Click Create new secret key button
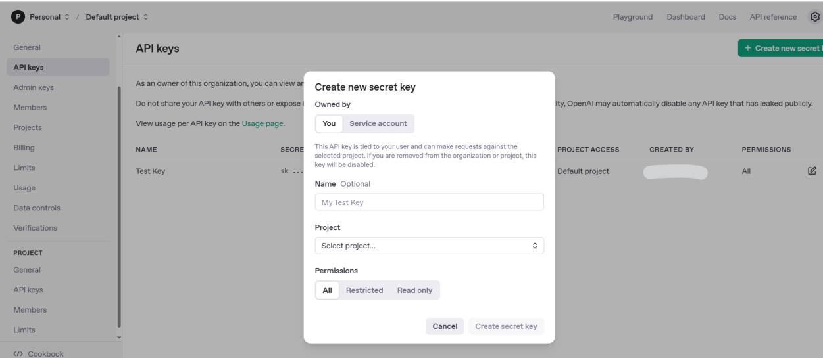 click(x=781, y=48)
